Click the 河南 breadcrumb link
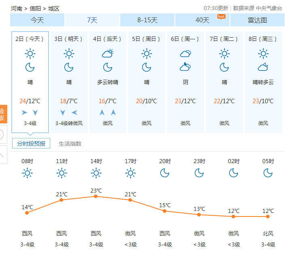Screen dimensions: 285x257 pyautogui.click(x=17, y=8)
